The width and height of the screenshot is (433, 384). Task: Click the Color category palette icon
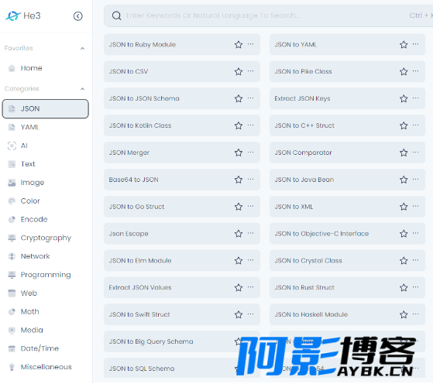point(12,201)
